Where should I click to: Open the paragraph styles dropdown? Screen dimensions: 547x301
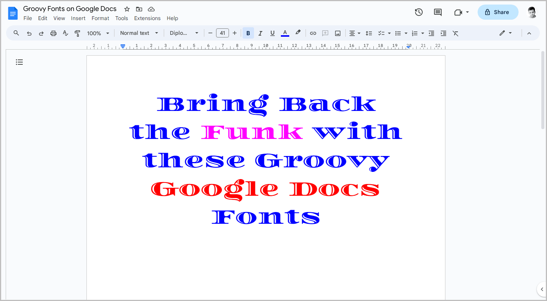(139, 33)
